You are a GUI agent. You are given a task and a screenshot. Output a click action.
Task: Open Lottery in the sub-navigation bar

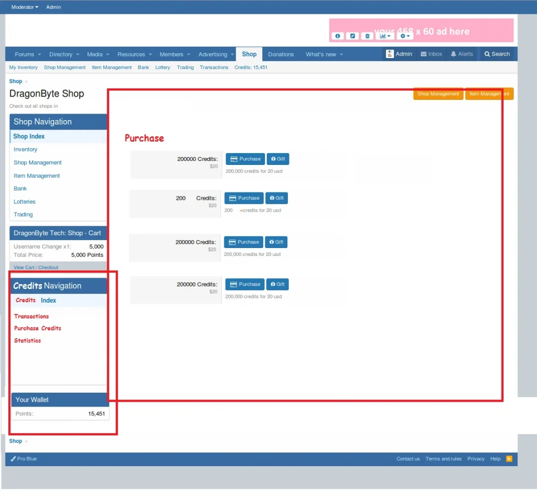coord(163,67)
